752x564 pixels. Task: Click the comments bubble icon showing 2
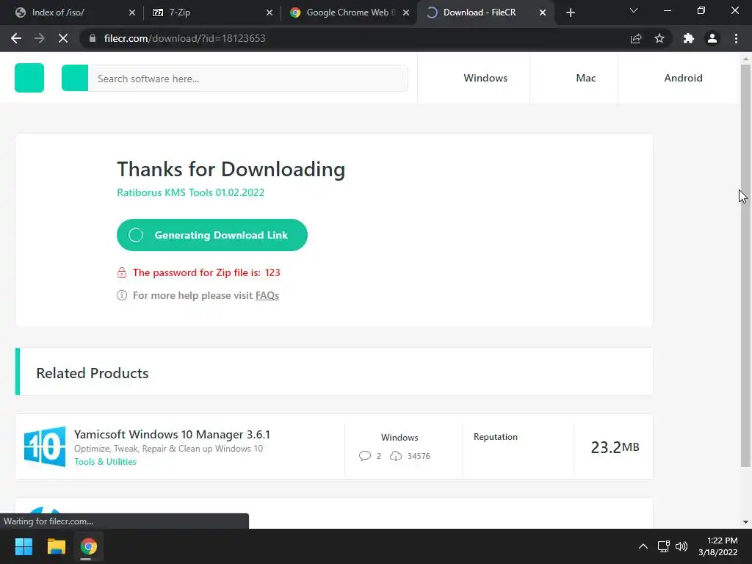pos(365,455)
